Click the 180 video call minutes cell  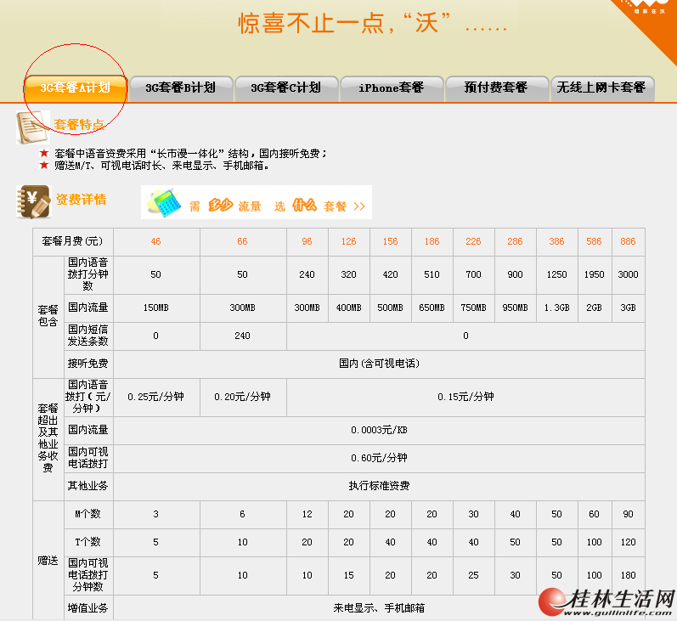pos(629,576)
